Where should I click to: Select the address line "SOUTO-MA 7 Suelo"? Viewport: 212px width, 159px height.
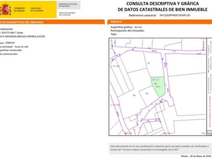pos(12,33)
